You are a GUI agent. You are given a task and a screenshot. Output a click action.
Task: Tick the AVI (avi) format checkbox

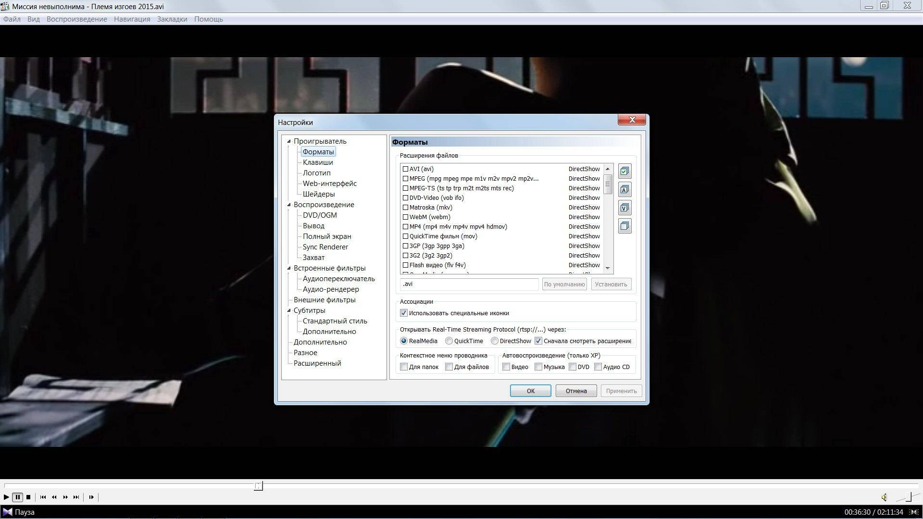tap(405, 169)
